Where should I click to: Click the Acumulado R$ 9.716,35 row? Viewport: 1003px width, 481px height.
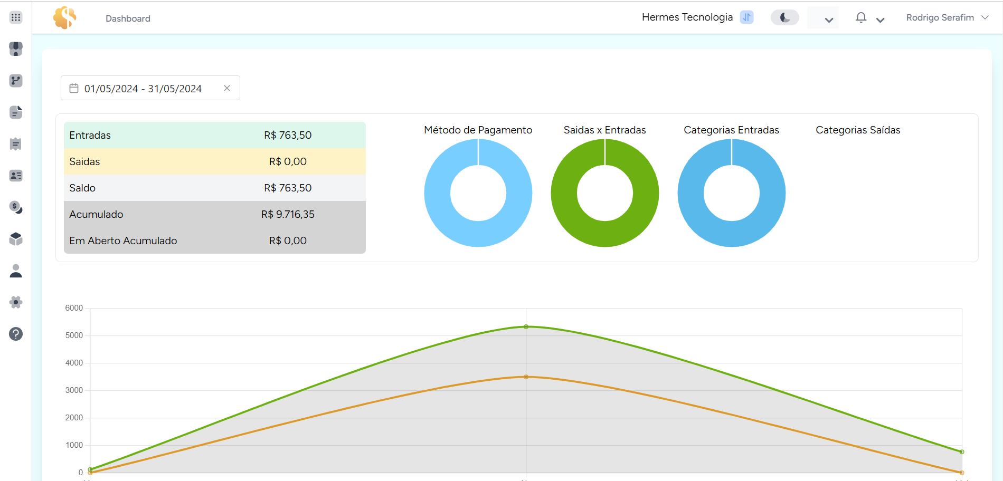coord(215,214)
